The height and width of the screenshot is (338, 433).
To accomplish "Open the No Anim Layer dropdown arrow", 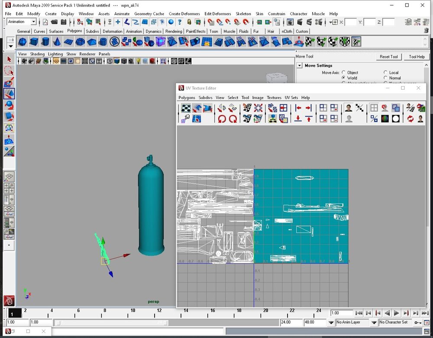I will (x=331, y=322).
